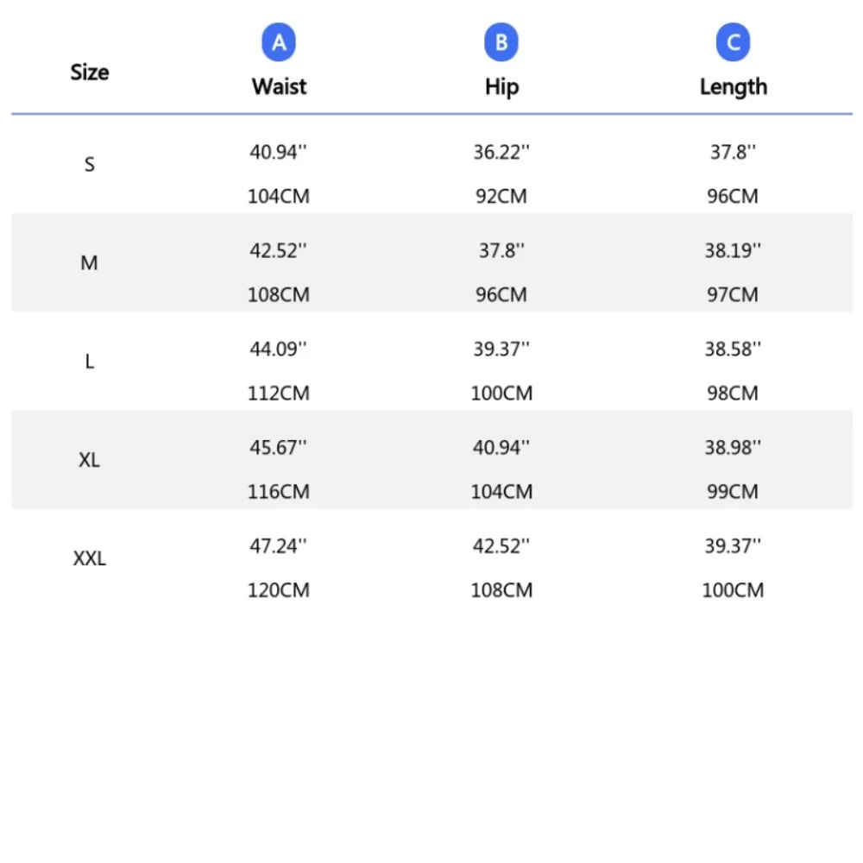The image size is (863, 863).
Task: Select the M size row label
Action: 89,263
